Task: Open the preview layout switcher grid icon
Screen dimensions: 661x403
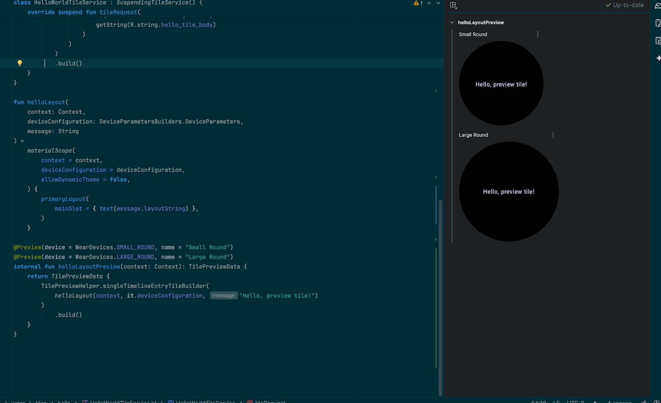Action: click(x=453, y=5)
